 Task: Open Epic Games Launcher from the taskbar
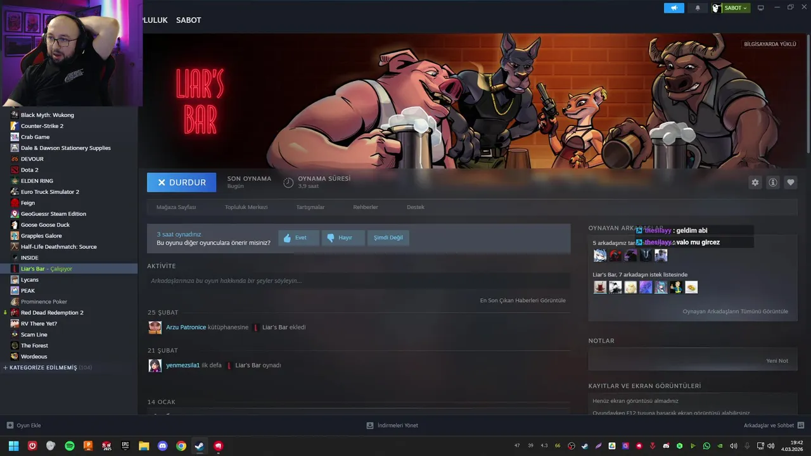125,446
